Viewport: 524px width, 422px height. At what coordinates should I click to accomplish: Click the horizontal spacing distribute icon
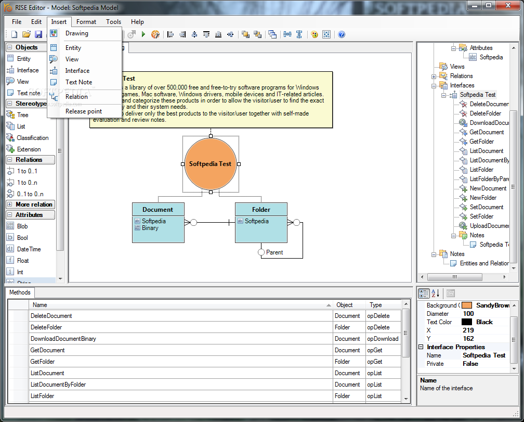tap(287, 34)
